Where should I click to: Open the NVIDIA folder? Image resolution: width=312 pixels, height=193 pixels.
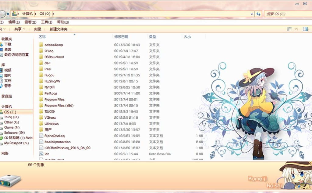click(49, 87)
